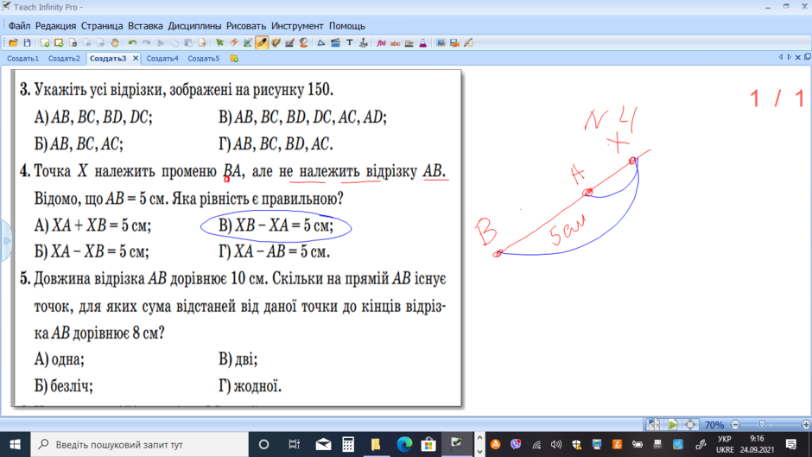Switch to the Создать4 tab
Screen dimensions: 812x457
click(x=162, y=59)
